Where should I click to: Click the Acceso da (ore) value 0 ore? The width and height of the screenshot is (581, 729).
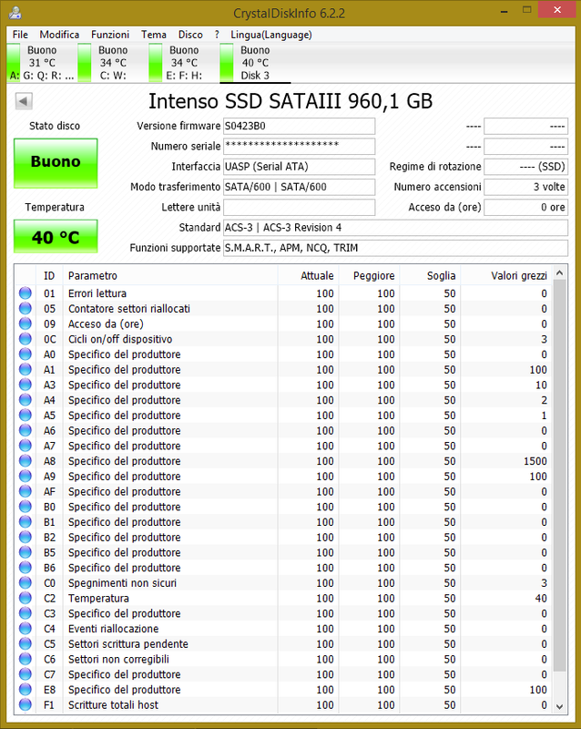pyautogui.click(x=525, y=208)
